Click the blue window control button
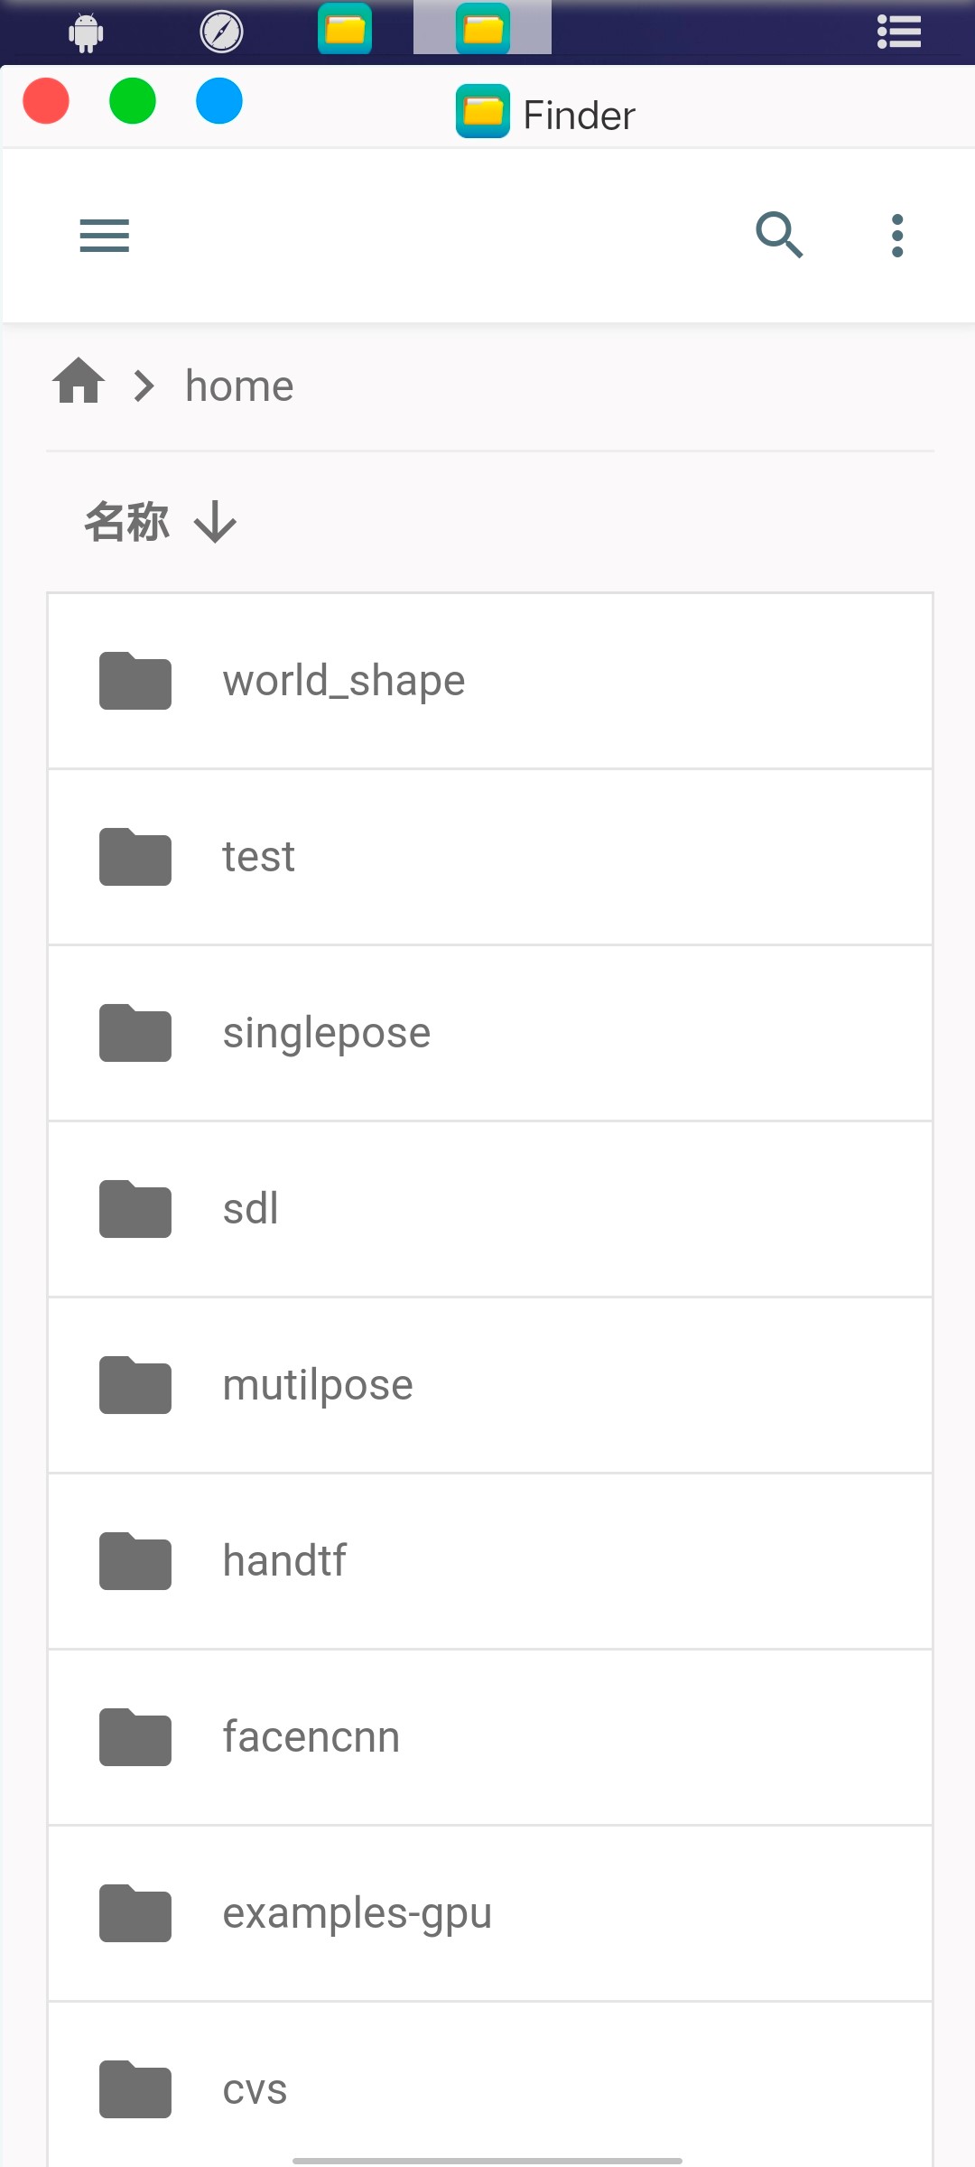 (219, 100)
